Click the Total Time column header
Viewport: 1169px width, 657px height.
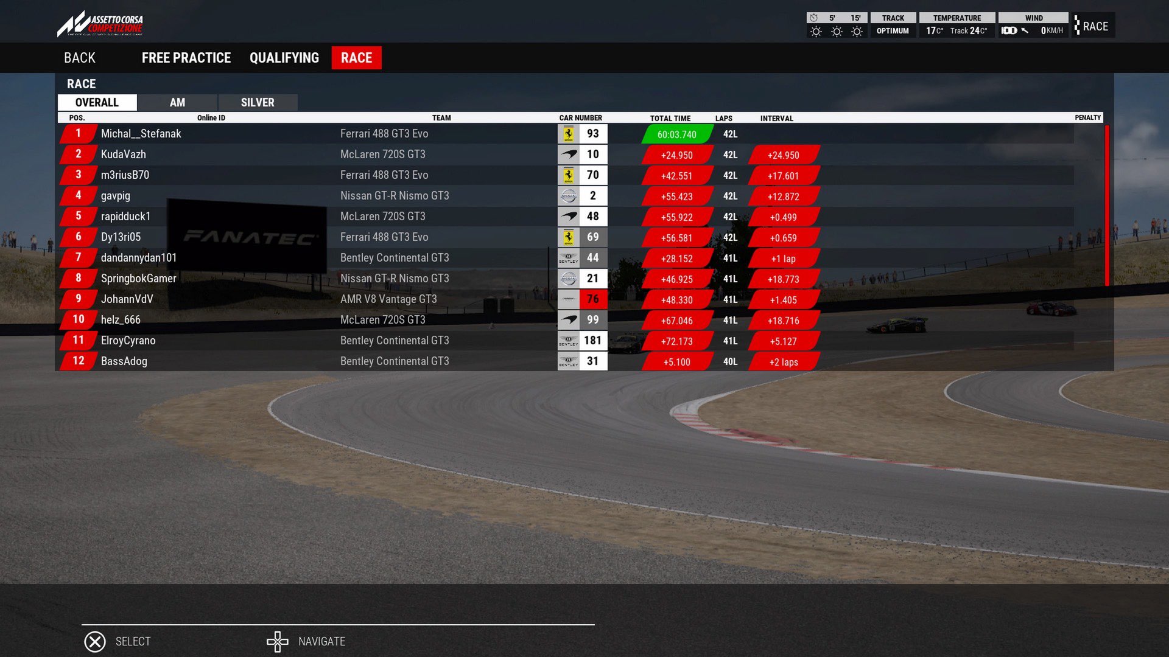670,119
